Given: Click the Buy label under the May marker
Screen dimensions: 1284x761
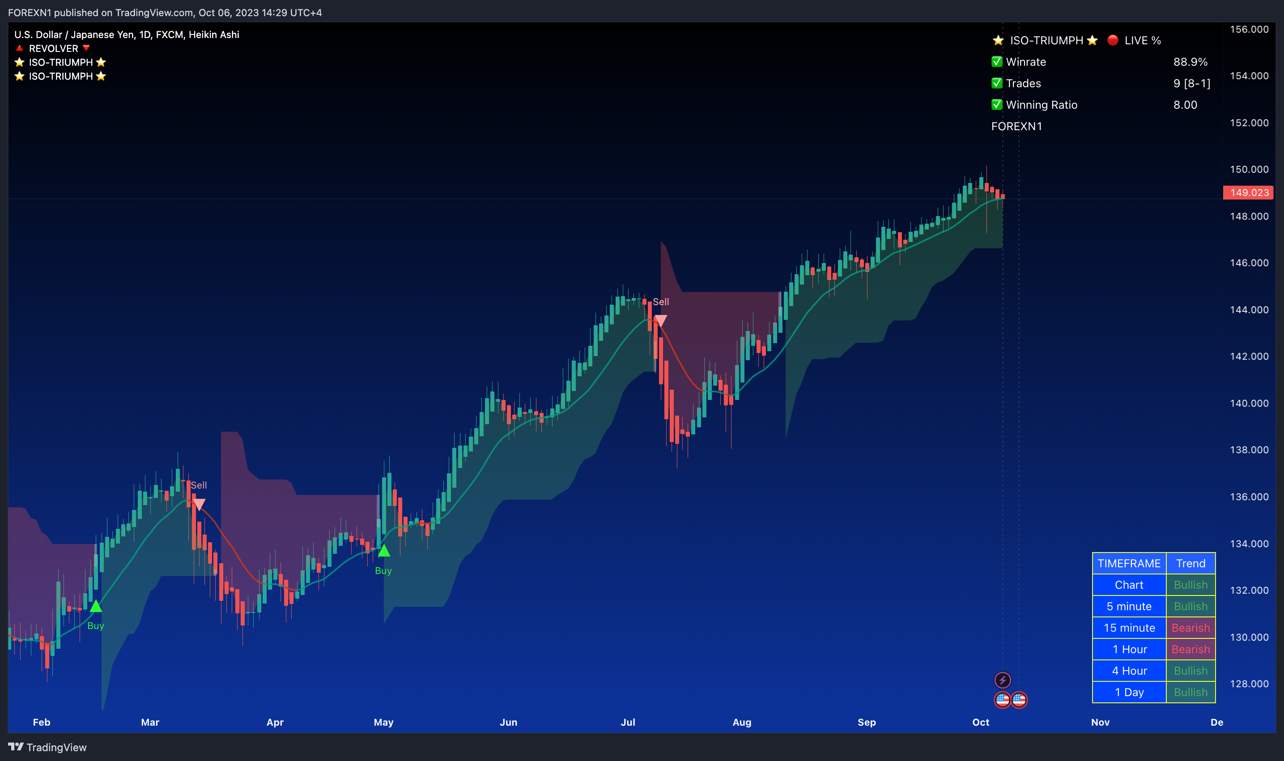Looking at the screenshot, I should click(x=383, y=570).
